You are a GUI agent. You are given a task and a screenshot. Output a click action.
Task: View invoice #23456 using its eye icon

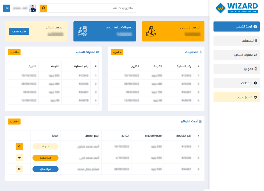(x=19, y=158)
